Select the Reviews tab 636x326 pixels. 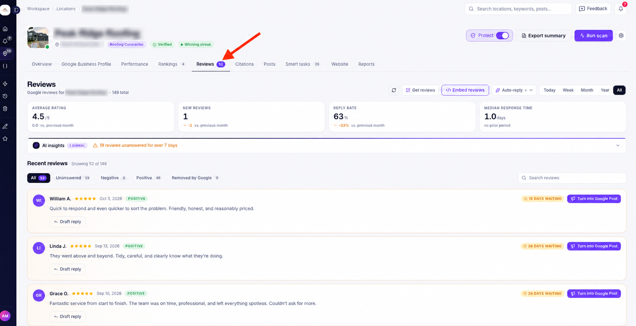pos(211,64)
